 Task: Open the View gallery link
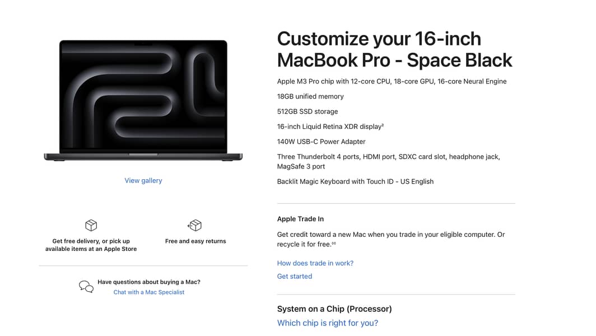pos(143,180)
